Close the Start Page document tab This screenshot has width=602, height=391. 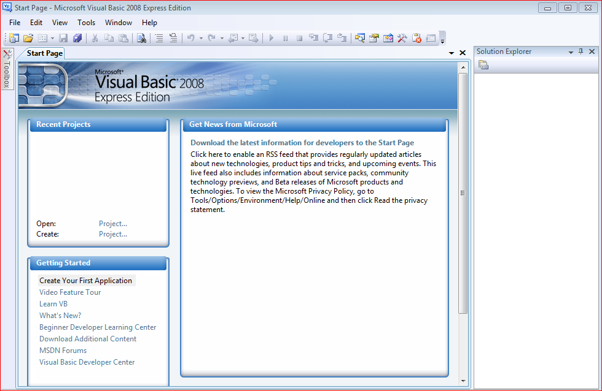point(463,53)
